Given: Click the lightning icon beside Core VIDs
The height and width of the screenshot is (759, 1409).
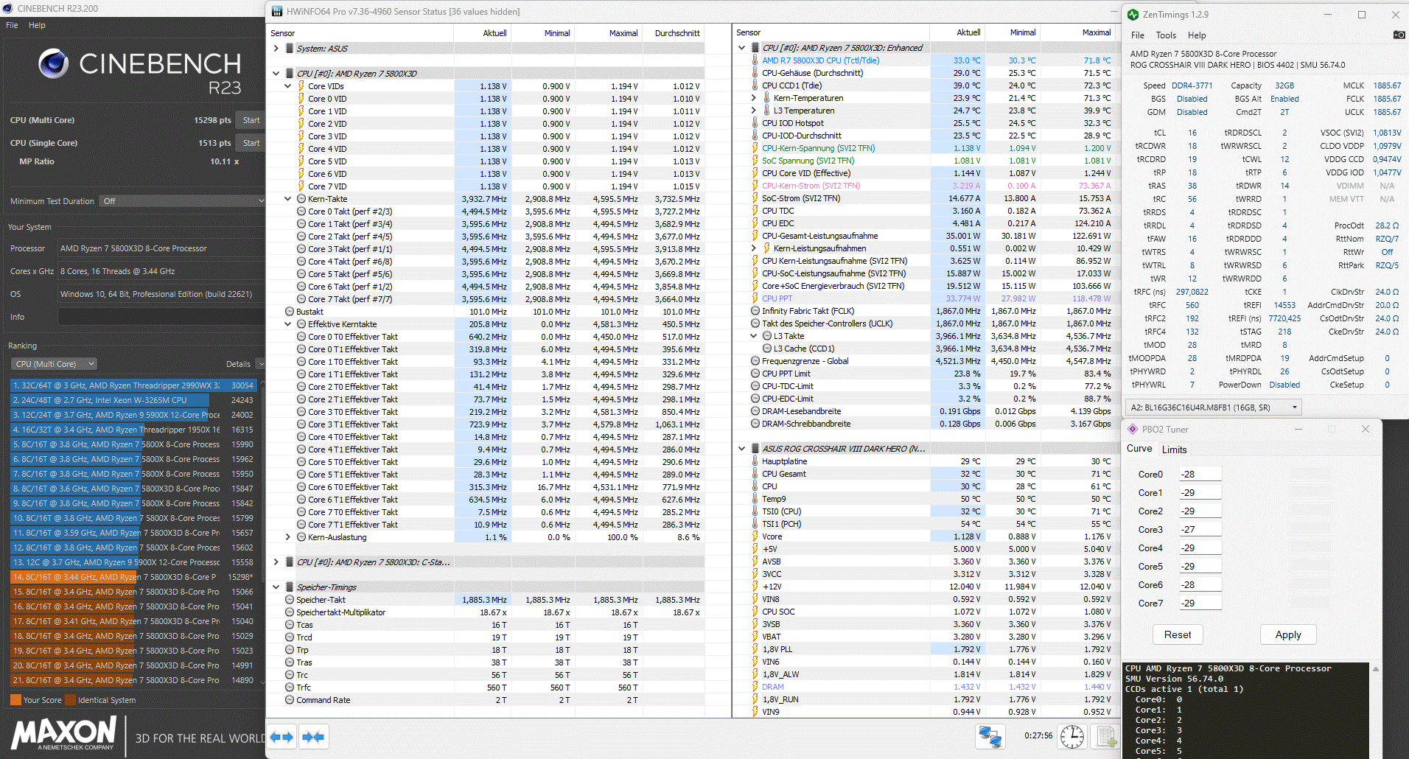Looking at the screenshot, I should 301,86.
